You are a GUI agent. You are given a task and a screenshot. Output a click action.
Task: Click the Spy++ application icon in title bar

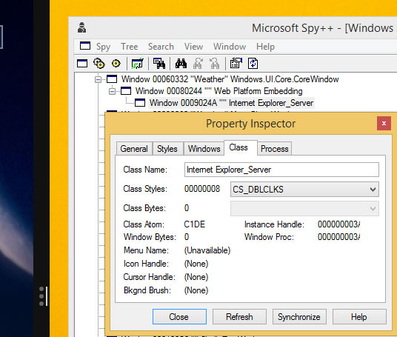[81, 27]
